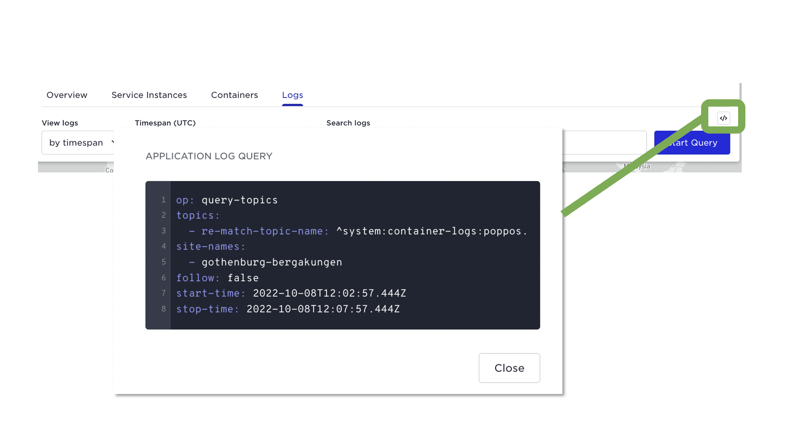805x445 pixels.
Task: Click the 'site-names:' code line
Action: [211, 246]
